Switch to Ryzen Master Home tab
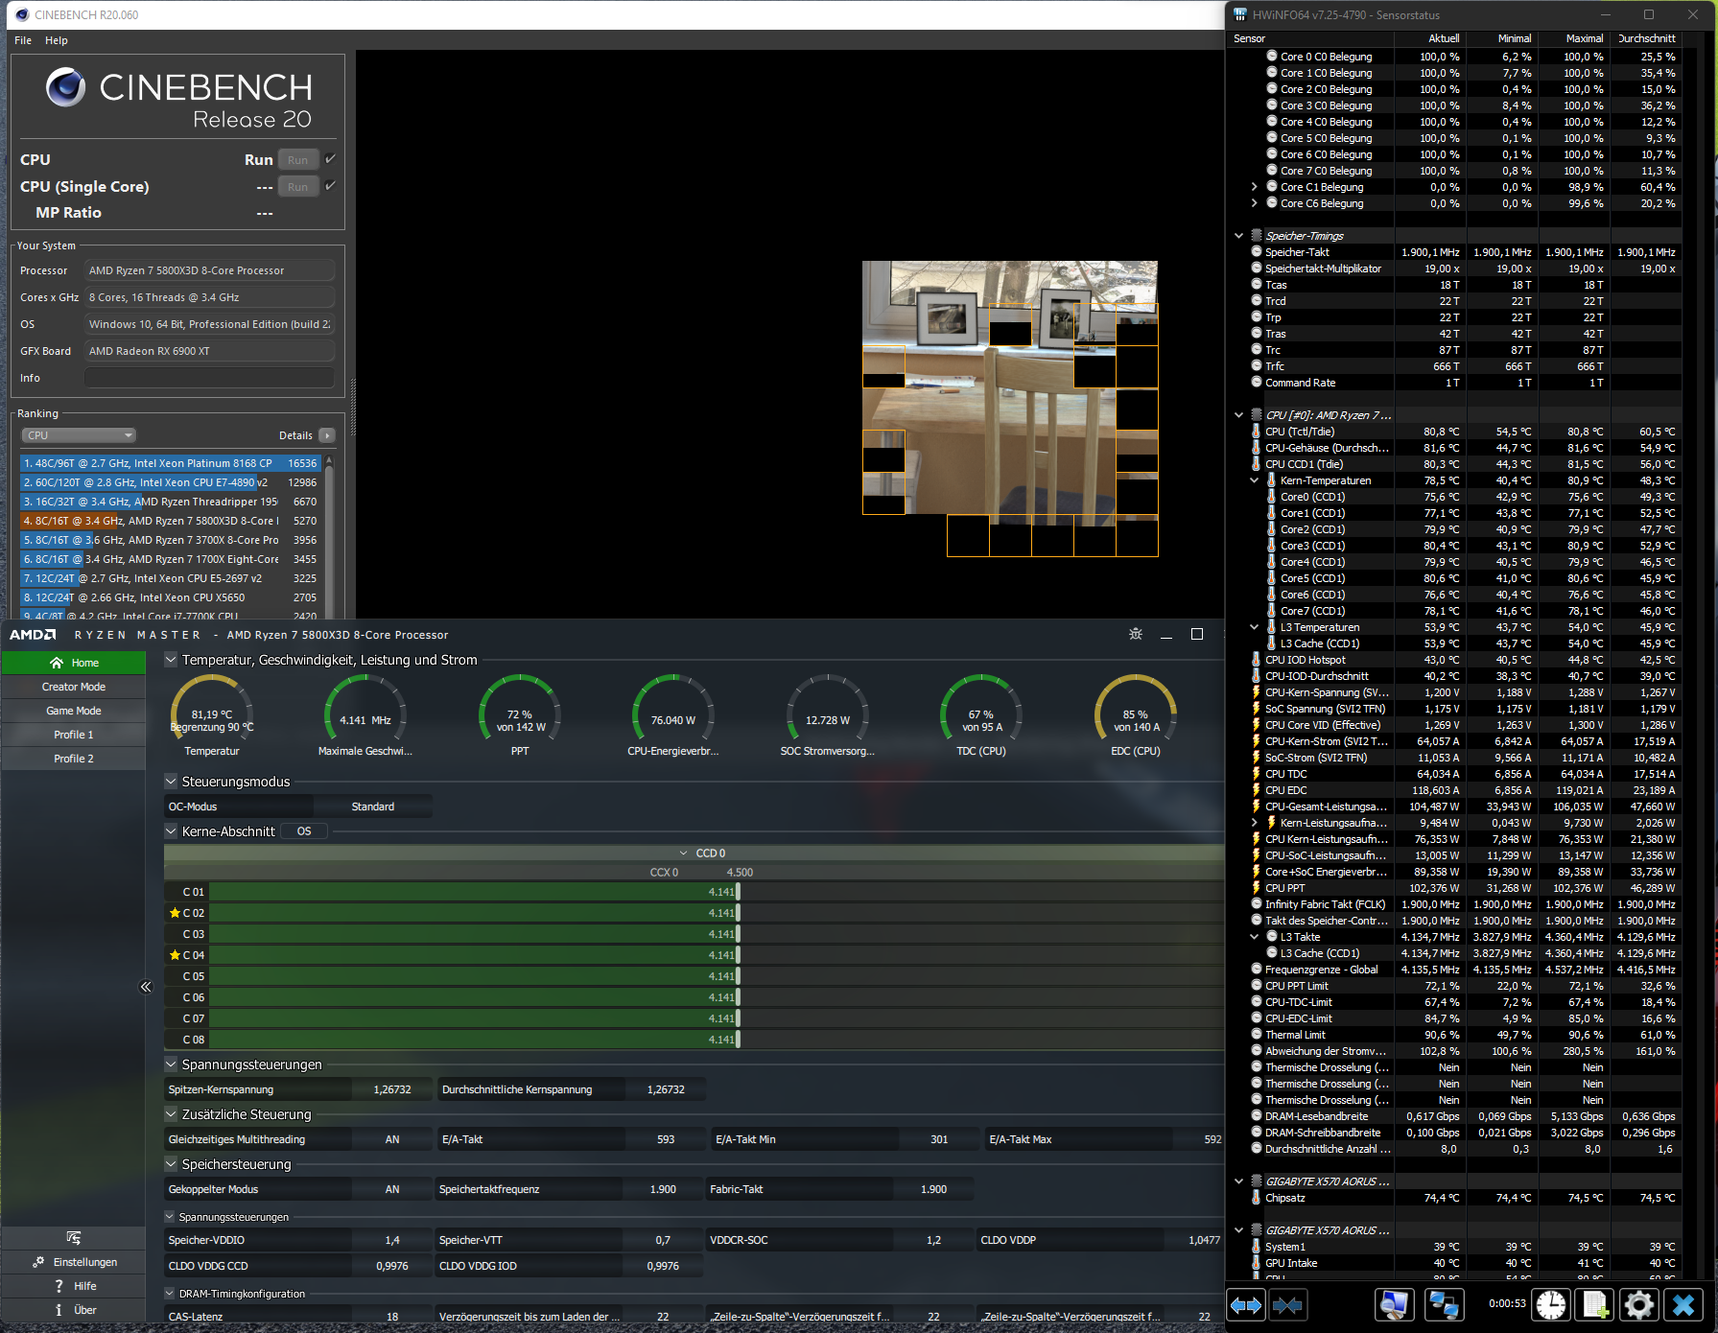Screen dimensions: 1718x1333 [74, 663]
